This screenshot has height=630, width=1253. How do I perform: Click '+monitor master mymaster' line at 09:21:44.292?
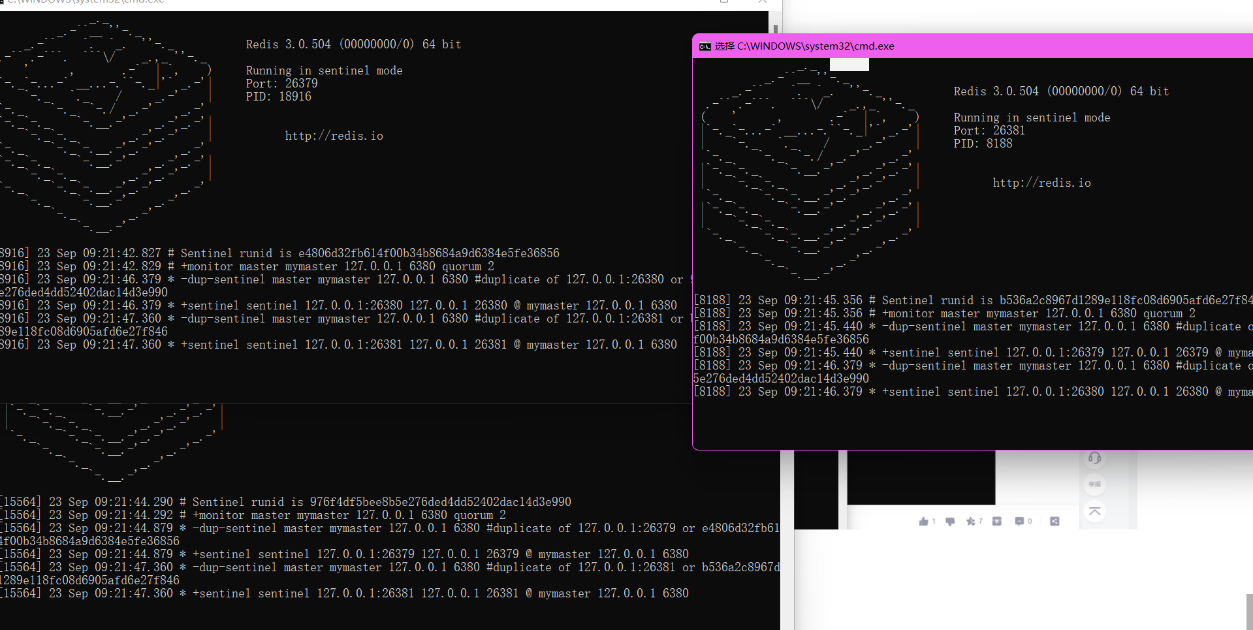253,515
